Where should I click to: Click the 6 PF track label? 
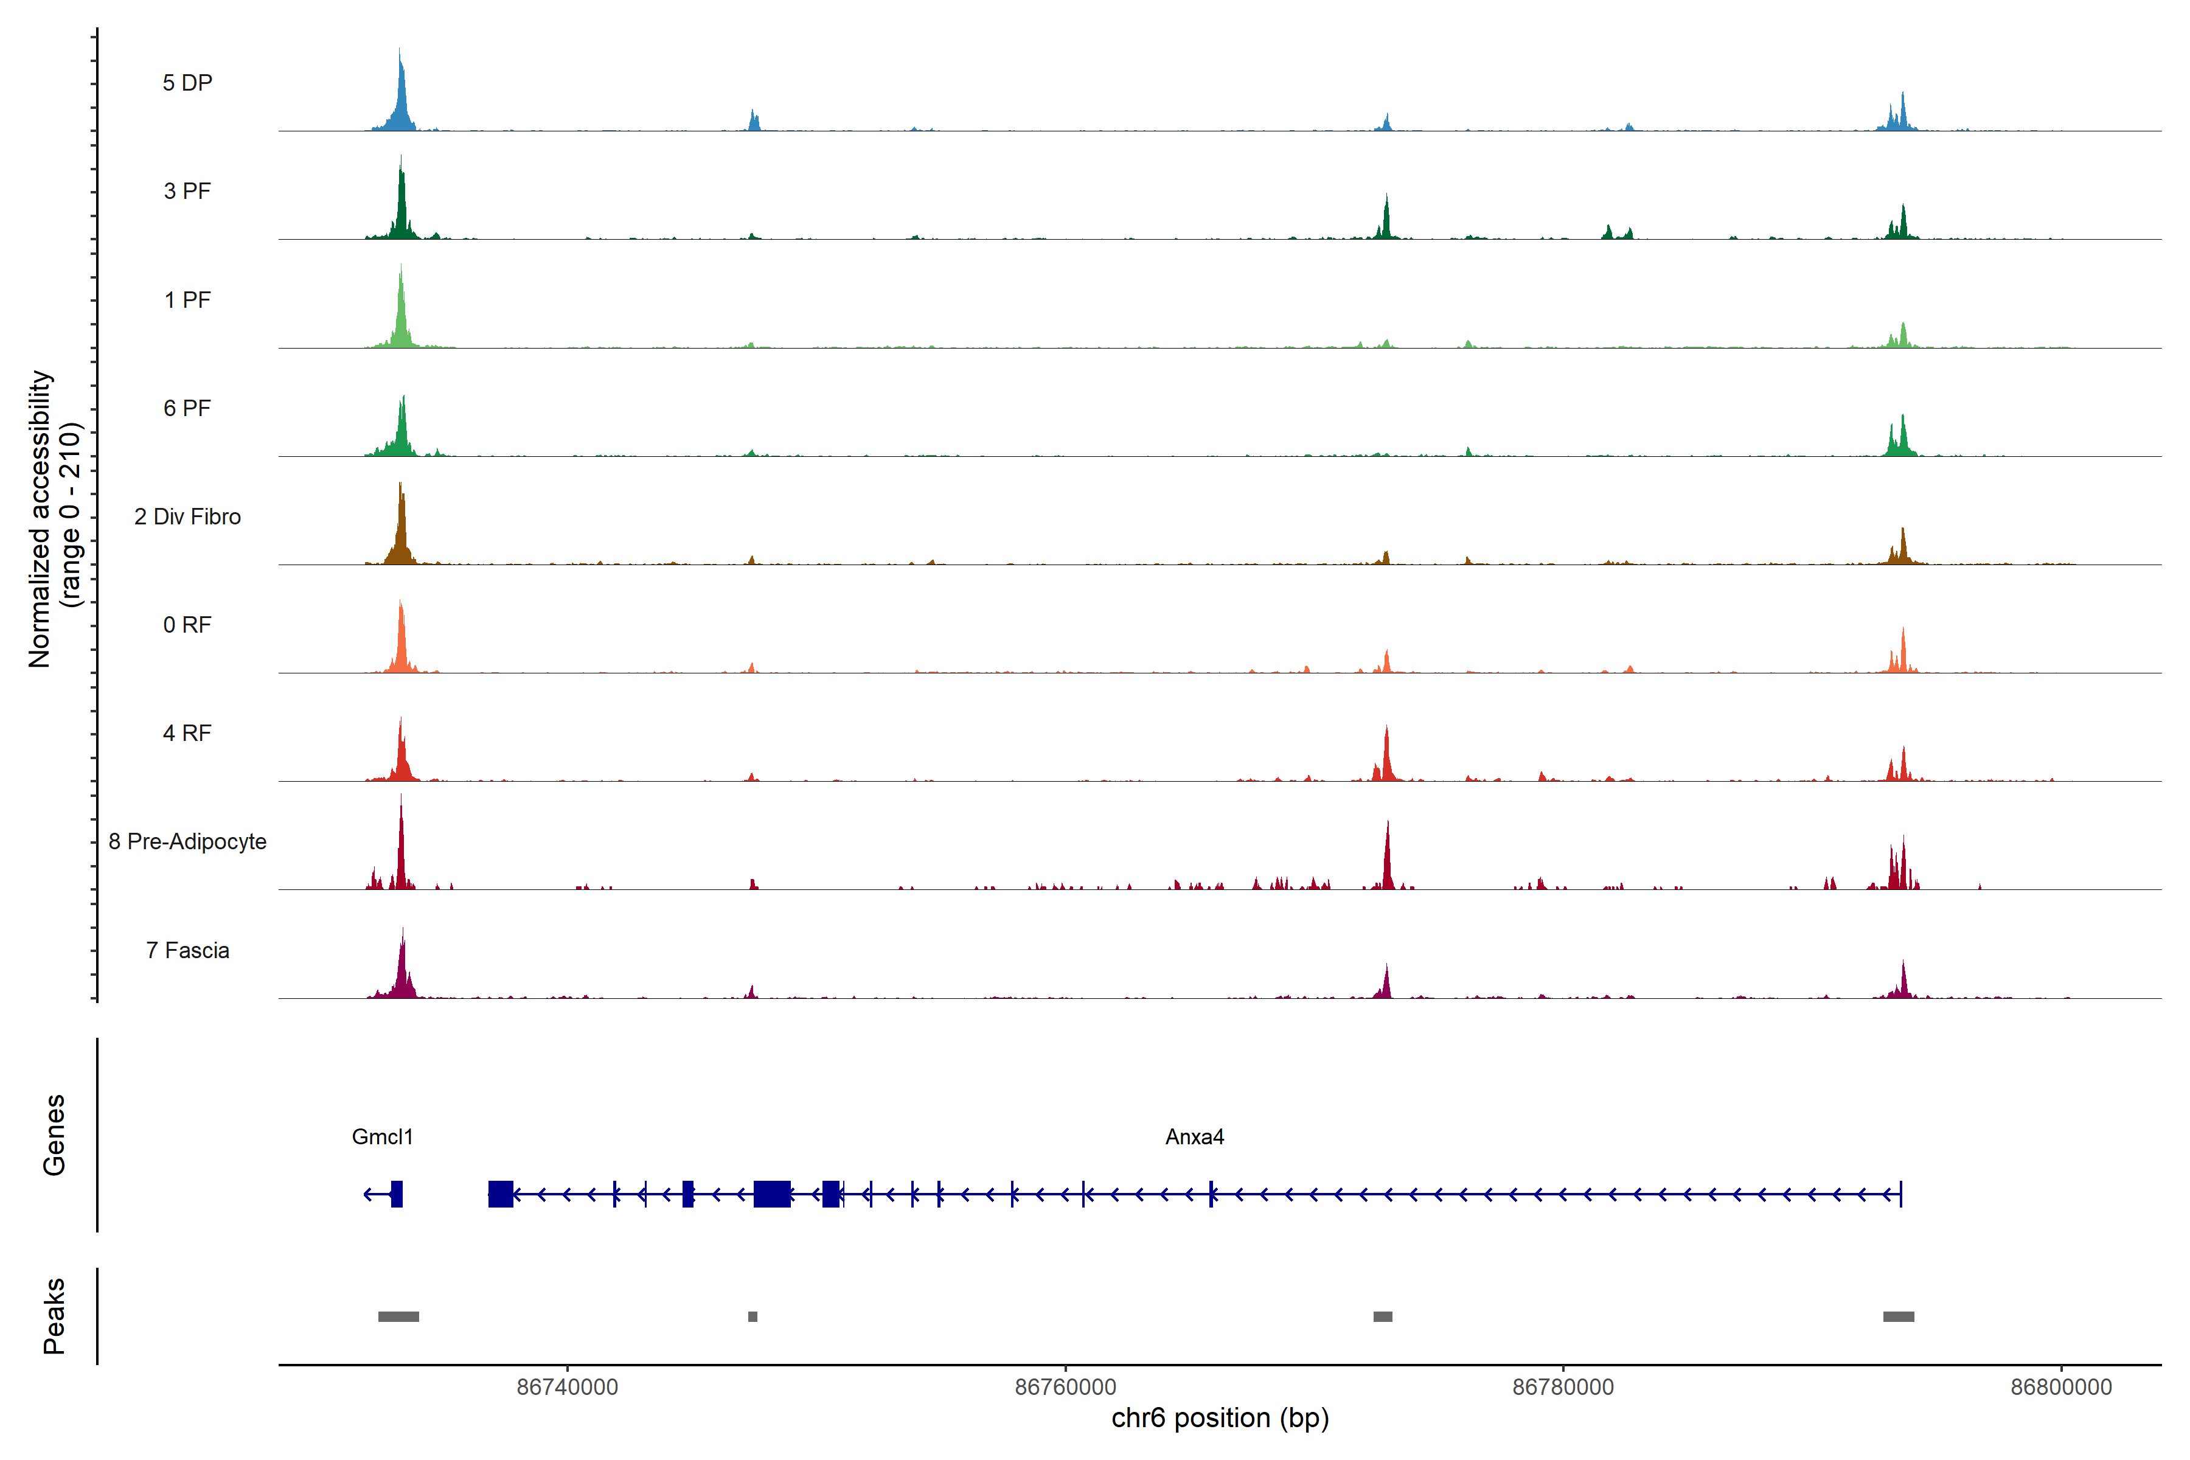click(187, 408)
